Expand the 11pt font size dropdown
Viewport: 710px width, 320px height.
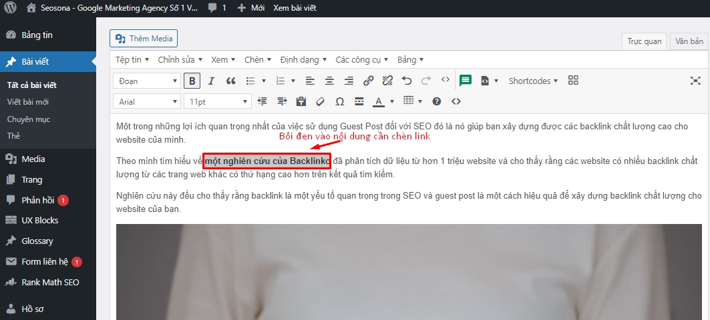[x=216, y=101]
